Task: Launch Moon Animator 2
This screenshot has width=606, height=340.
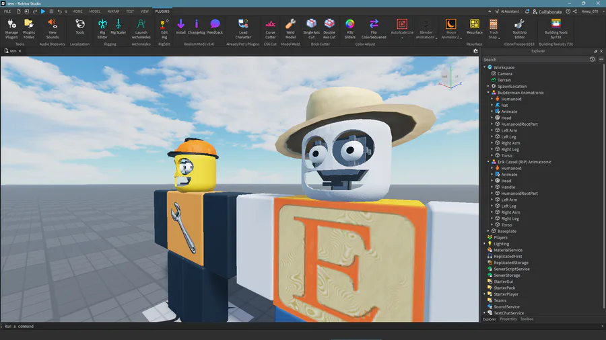Action: click(x=450, y=29)
